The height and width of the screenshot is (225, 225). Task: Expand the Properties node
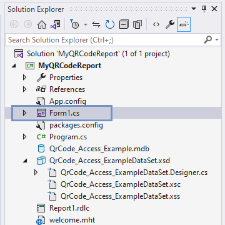pyautogui.click(x=24, y=77)
